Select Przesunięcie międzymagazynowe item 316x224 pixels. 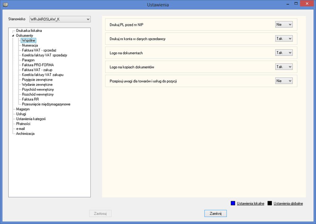(46, 104)
